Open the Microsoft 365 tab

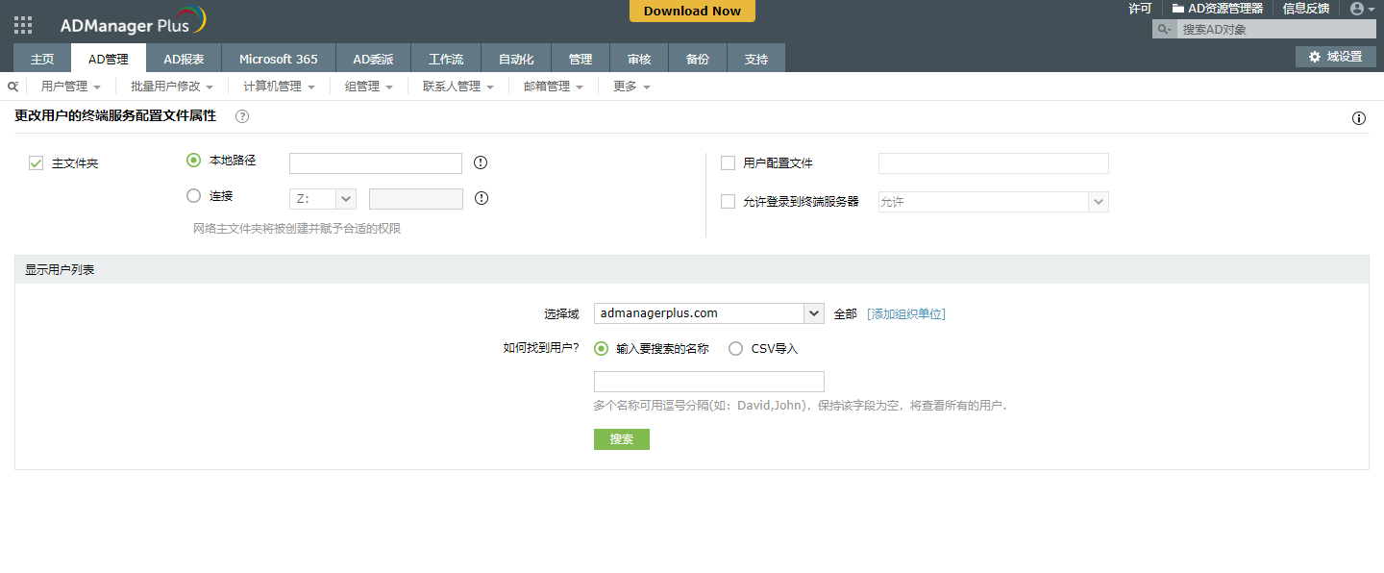278,59
